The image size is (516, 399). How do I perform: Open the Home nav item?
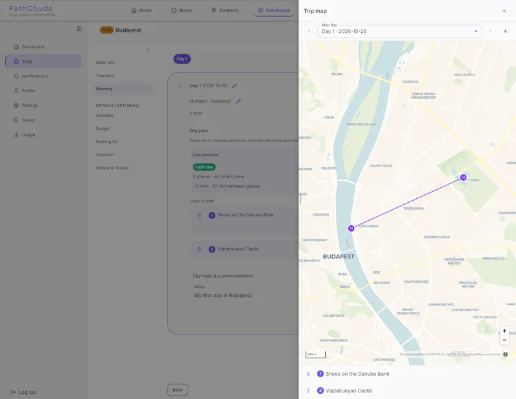[141, 10]
